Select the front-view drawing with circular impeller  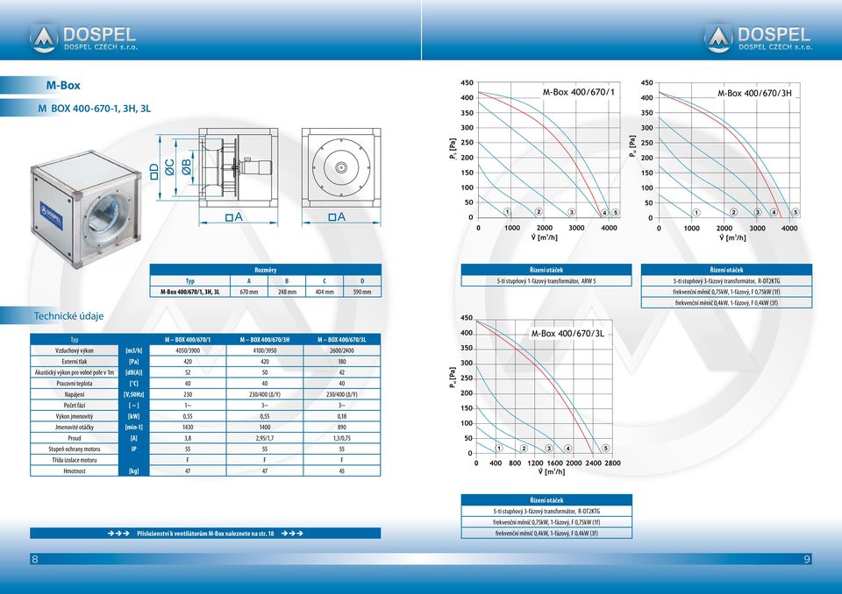click(x=341, y=167)
